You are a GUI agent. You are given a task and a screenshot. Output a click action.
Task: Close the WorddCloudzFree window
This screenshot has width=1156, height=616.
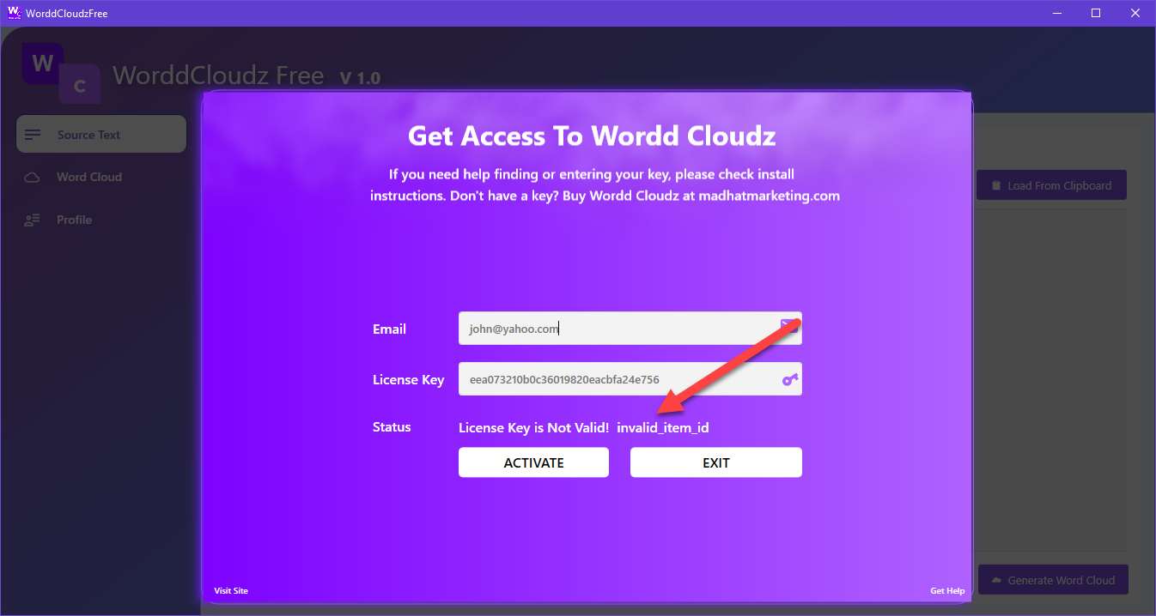pyautogui.click(x=1135, y=13)
